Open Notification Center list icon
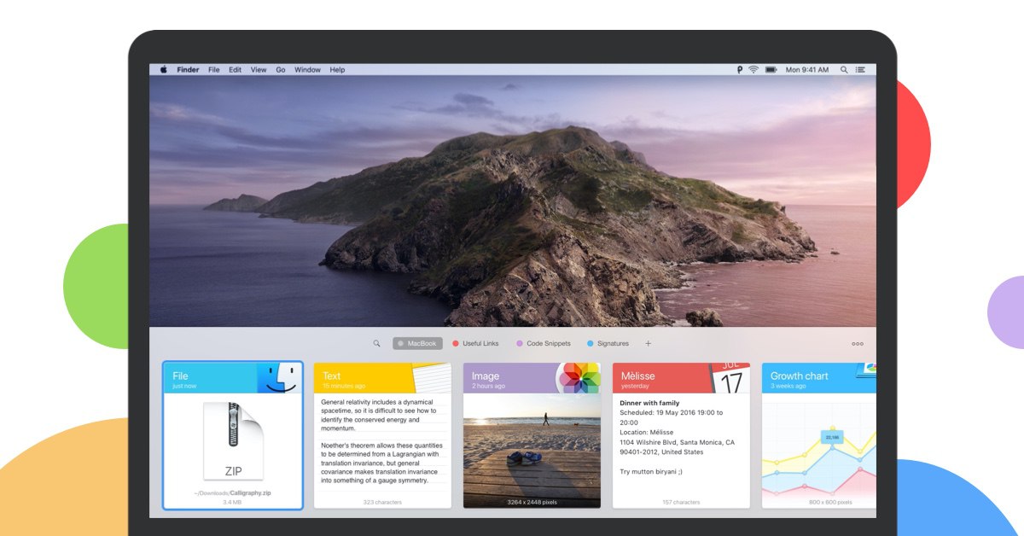Image resolution: width=1024 pixels, height=536 pixels. point(860,70)
